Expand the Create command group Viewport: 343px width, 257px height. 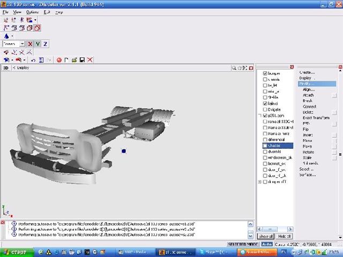[x=307, y=72]
